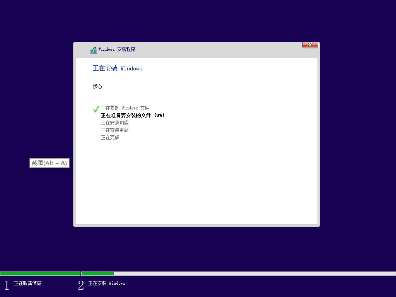Click the fully green first progress bar
Image resolution: width=396 pixels, height=297 pixels.
[40, 273]
